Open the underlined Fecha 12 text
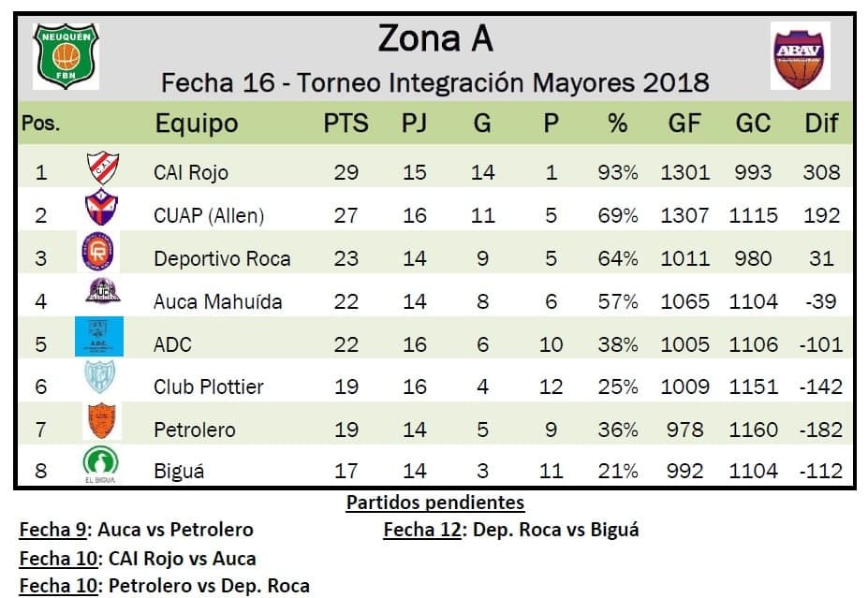Screen dimensions: 868x598 422,530
